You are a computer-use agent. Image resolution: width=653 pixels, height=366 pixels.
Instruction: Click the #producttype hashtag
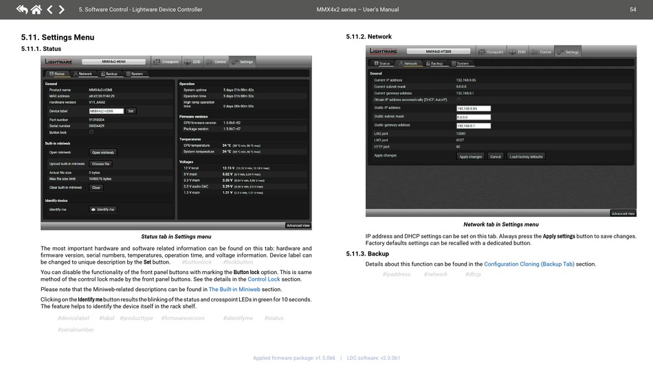click(136, 318)
